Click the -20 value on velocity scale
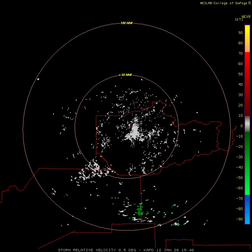Viewport: 252px width, 252px height. [239, 147]
